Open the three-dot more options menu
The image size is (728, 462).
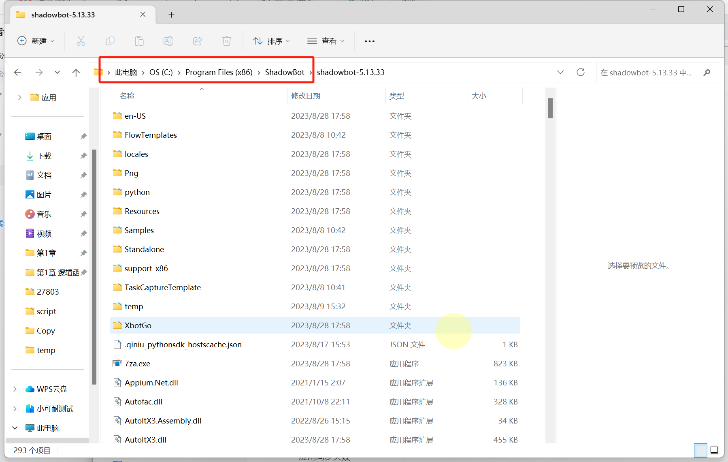[369, 41]
